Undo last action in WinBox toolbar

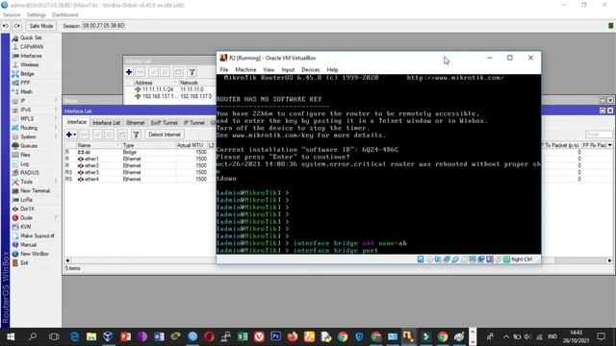(6, 26)
